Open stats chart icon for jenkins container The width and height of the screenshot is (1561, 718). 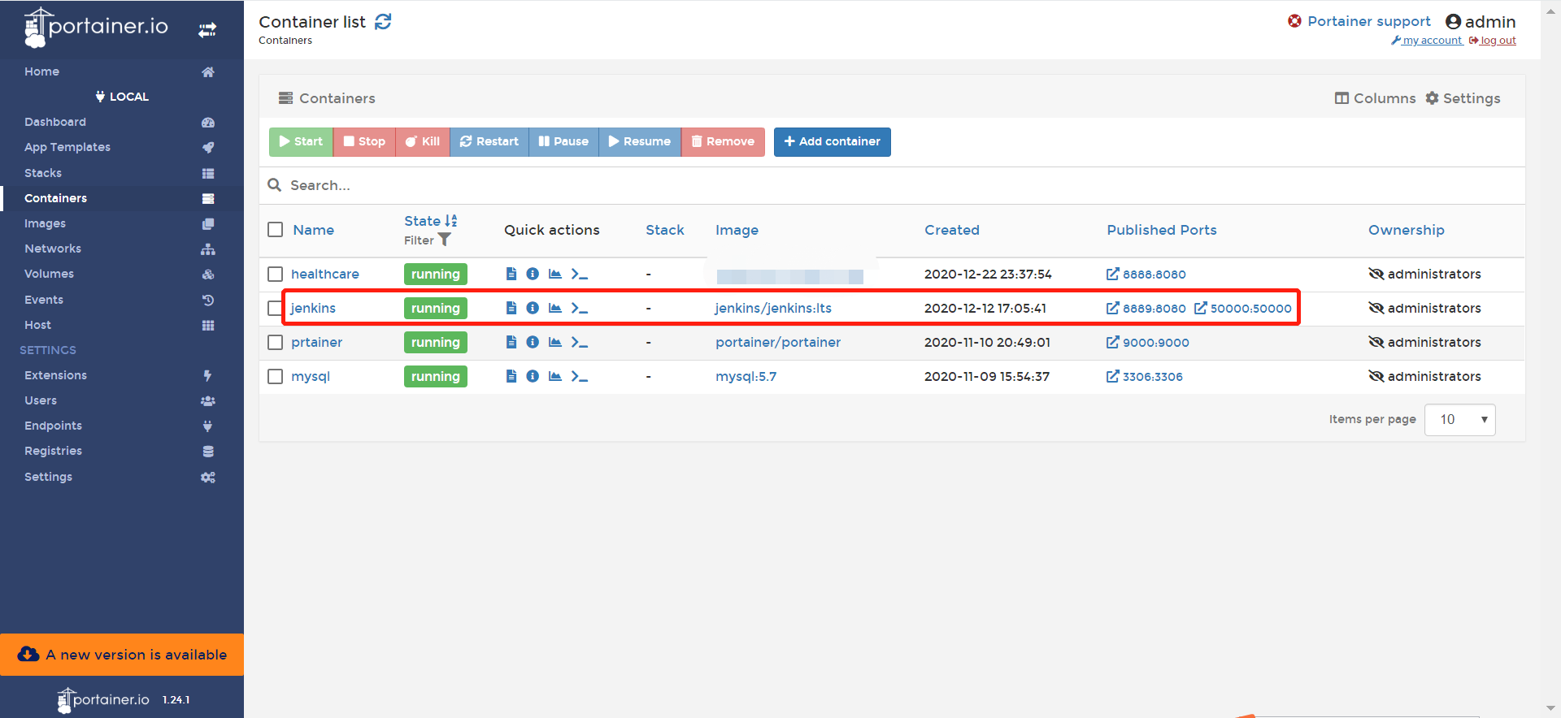tap(555, 308)
